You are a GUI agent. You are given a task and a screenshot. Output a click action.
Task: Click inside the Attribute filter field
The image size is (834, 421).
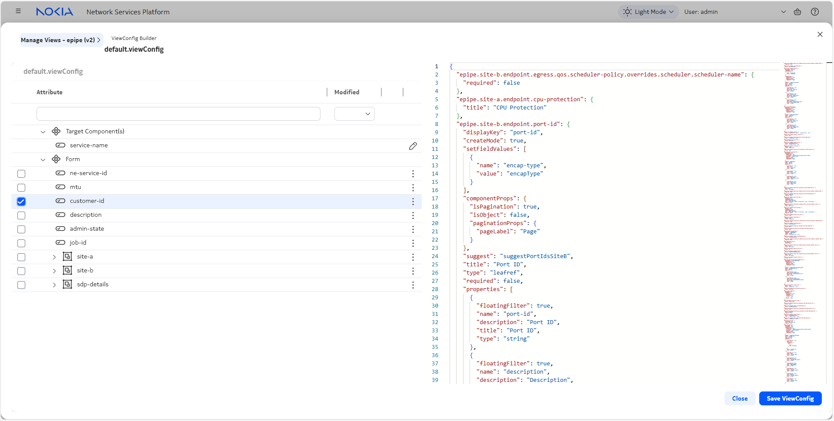[x=178, y=113]
